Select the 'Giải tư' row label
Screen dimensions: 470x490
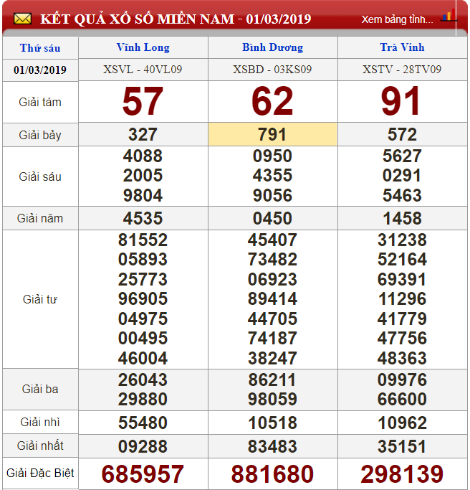point(40,299)
